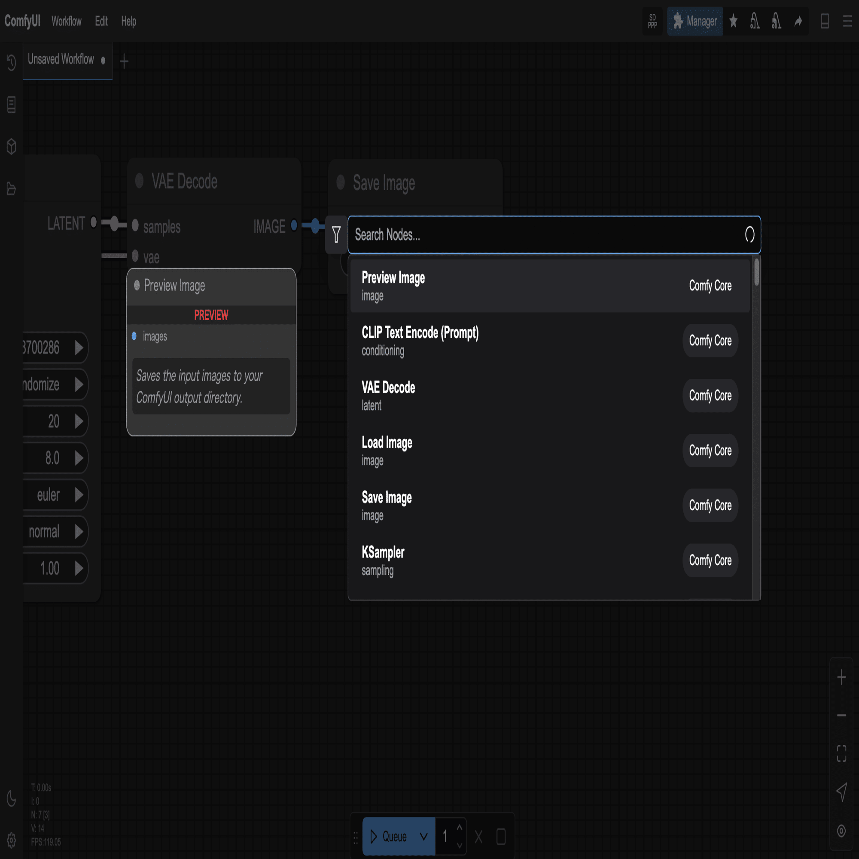Open settings gear icon

[x=12, y=841]
